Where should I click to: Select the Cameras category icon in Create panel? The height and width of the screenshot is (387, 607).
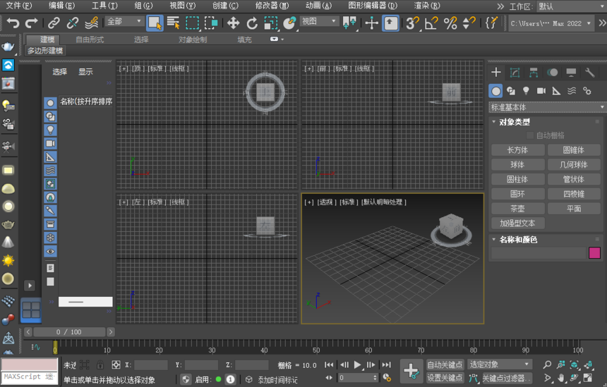coord(541,91)
